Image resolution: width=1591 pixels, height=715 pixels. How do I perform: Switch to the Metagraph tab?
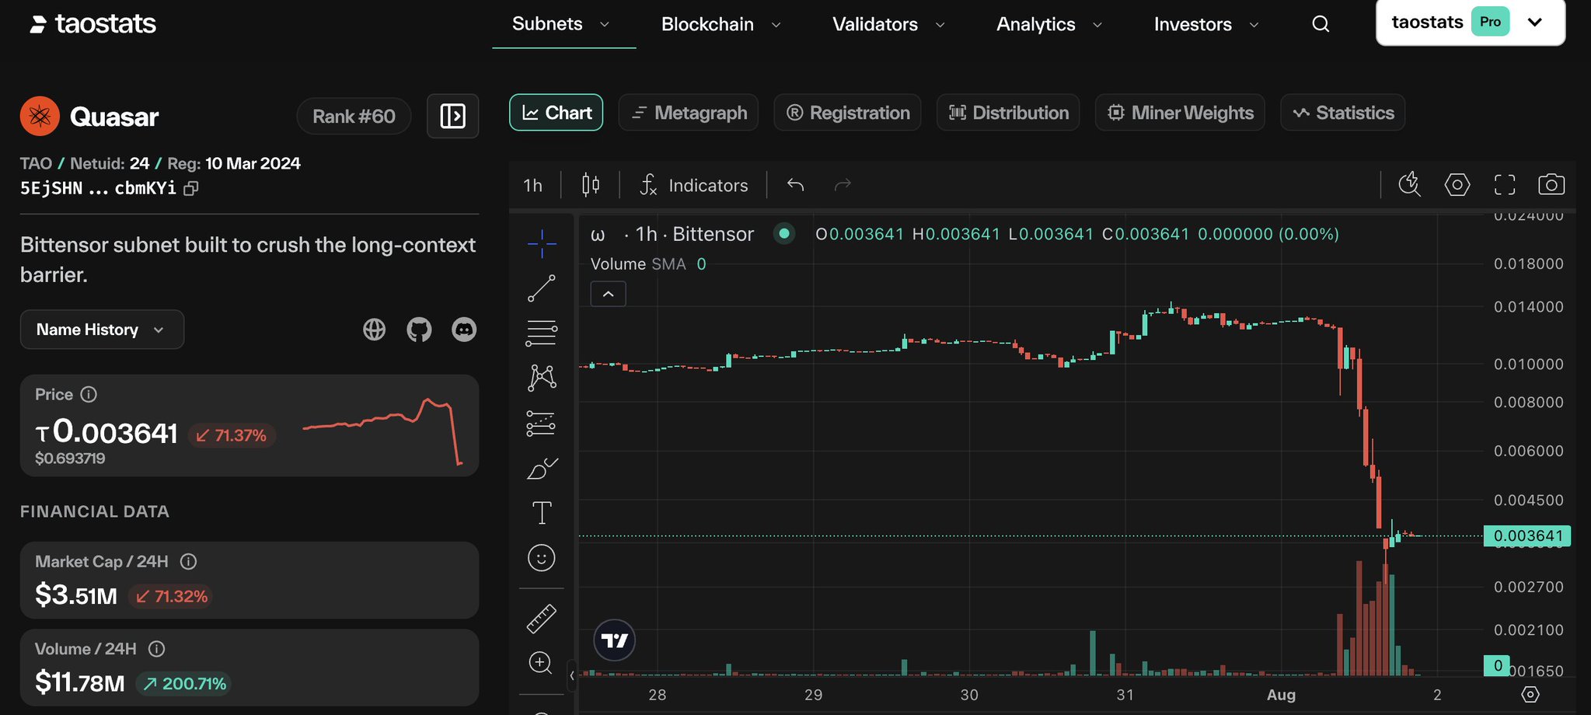click(688, 113)
